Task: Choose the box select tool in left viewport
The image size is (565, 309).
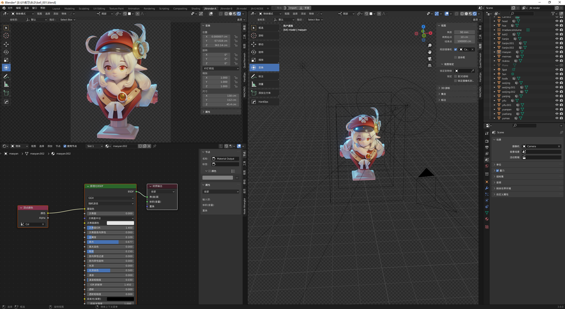Action: point(6,27)
